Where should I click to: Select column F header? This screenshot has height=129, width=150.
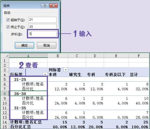139,56
